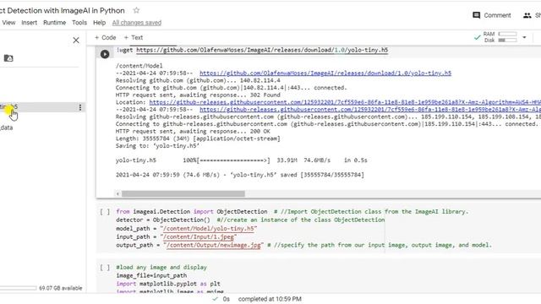The height and width of the screenshot is (304, 541).
Task: Click the mounted drive folder icon
Action: [8, 58]
